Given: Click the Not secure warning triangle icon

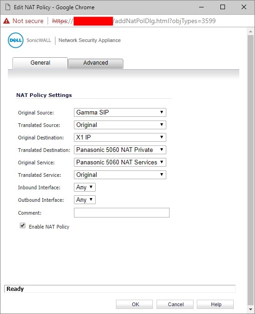Looking at the screenshot, I should [6, 21].
